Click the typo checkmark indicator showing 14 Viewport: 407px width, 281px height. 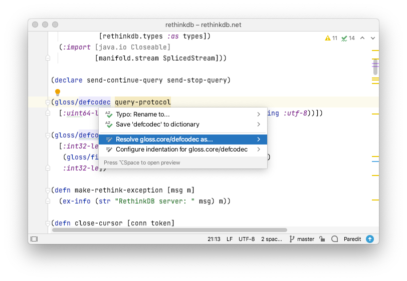pyautogui.click(x=348, y=38)
